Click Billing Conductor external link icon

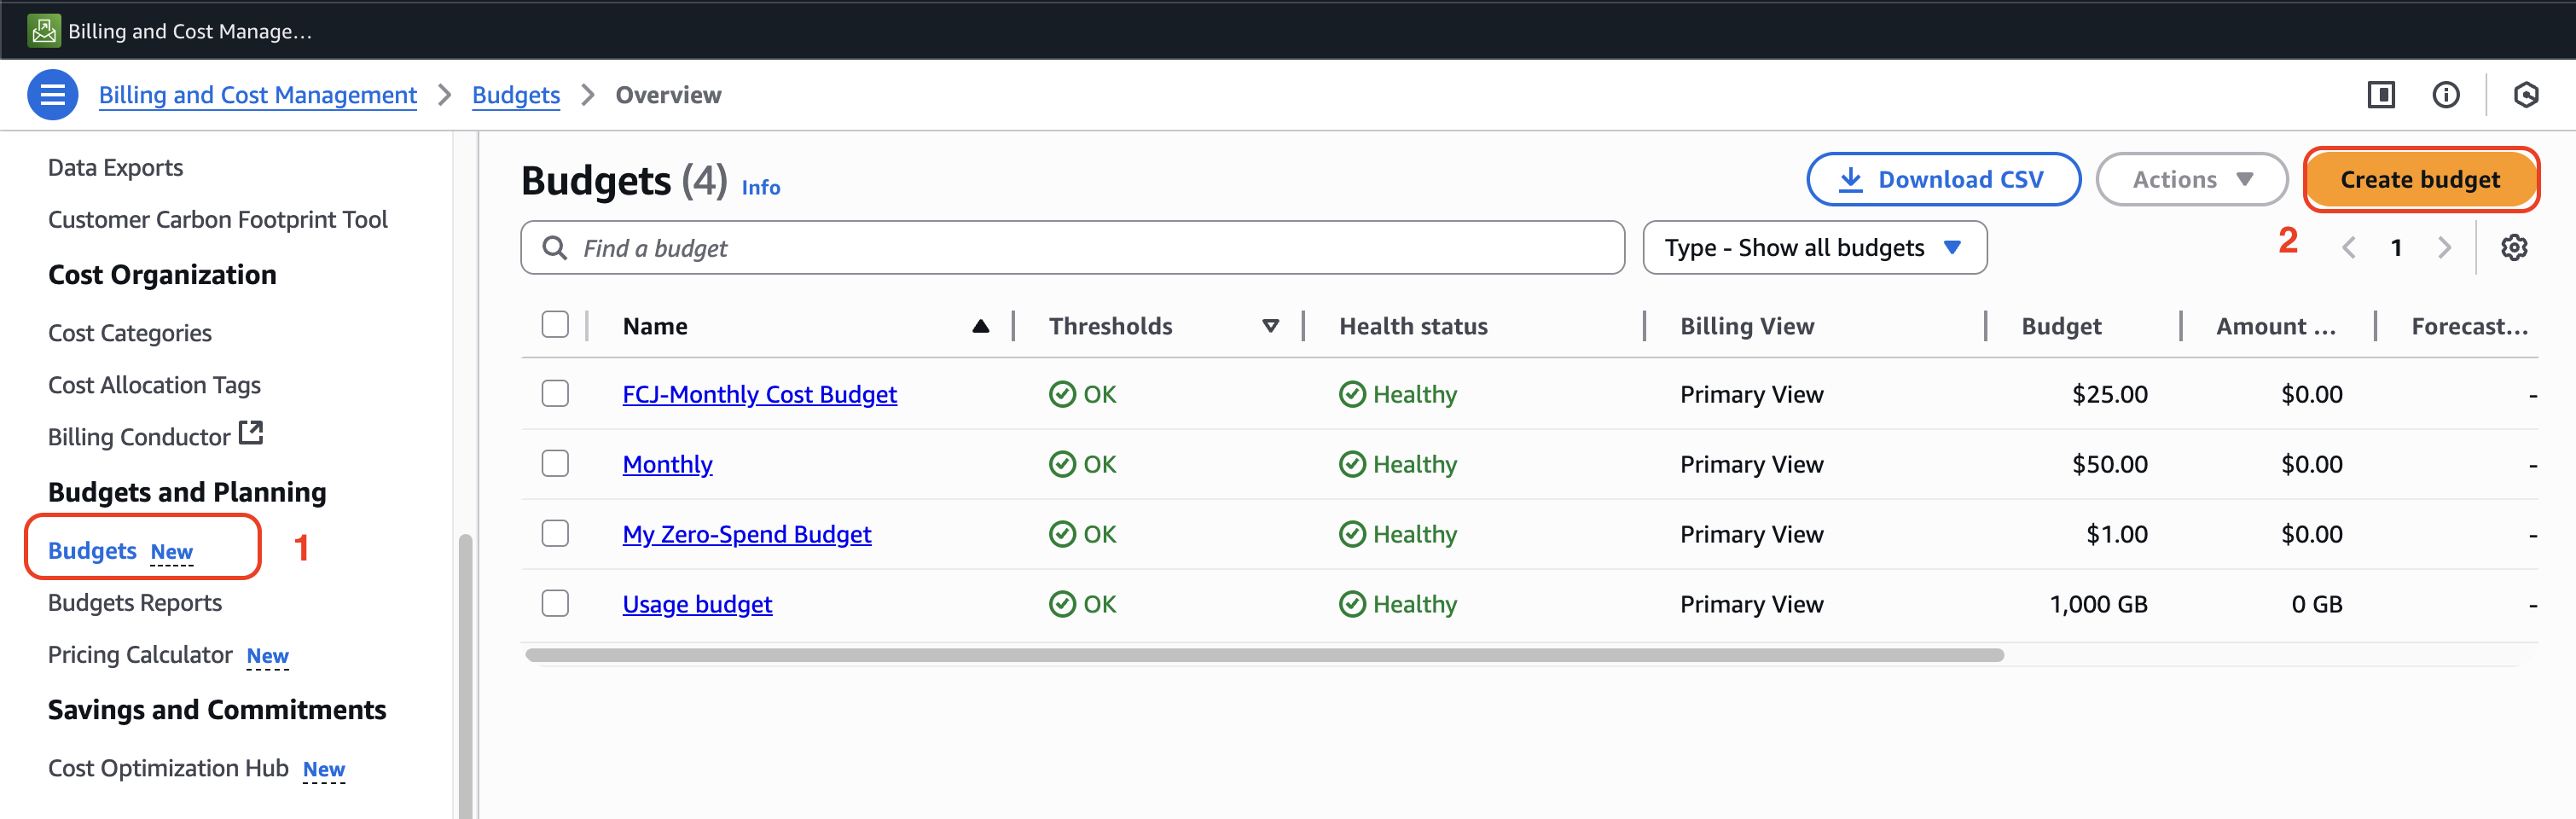pyautogui.click(x=251, y=434)
